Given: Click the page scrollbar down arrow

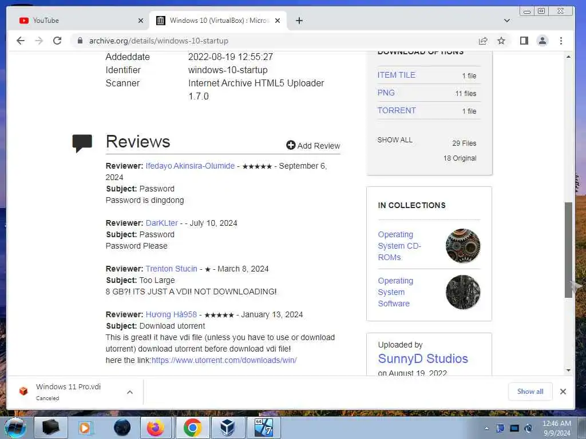Looking at the screenshot, I should pos(568,370).
